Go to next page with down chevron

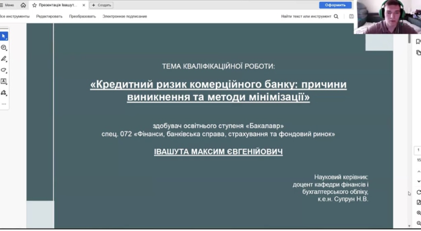[418, 181]
